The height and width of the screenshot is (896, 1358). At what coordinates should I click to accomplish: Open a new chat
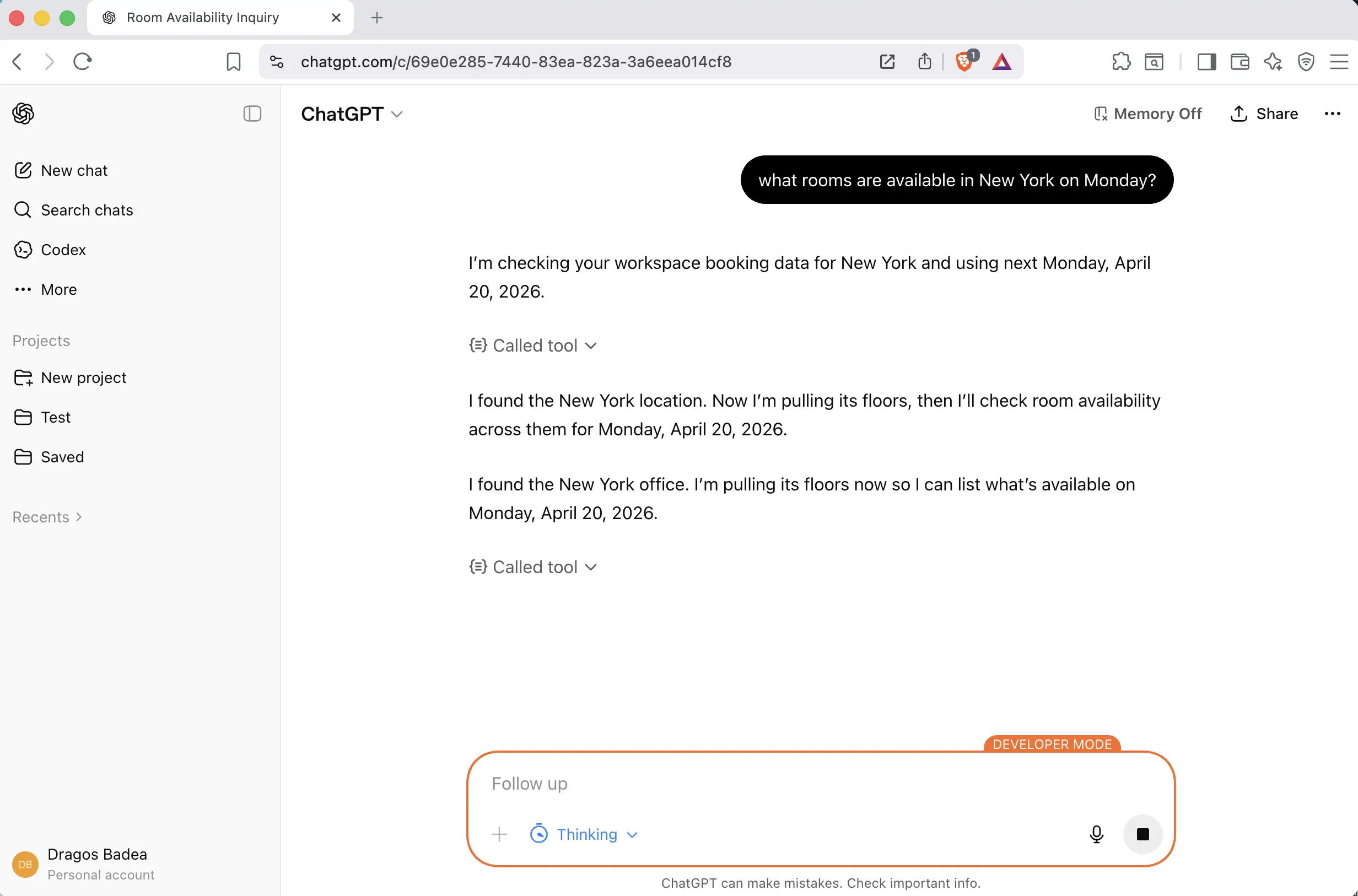[x=74, y=170]
